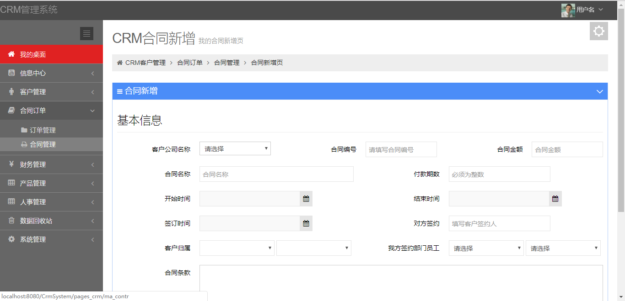Click the 签订时间 date field
The width and height of the screenshot is (625, 301).
[250, 223]
